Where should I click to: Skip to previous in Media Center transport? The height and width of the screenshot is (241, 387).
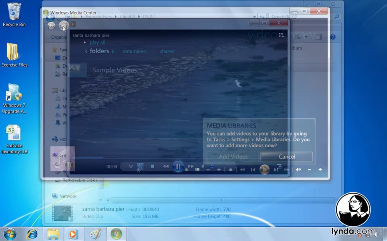point(253,170)
